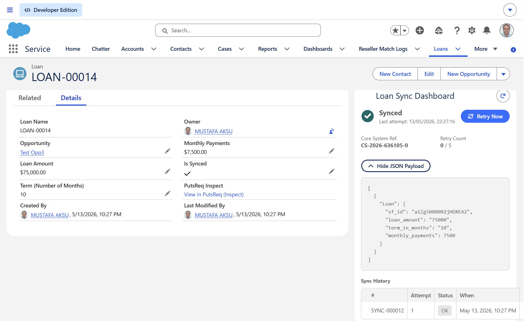Switch to the Details tab
The image size is (524, 321).
coord(71,98)
